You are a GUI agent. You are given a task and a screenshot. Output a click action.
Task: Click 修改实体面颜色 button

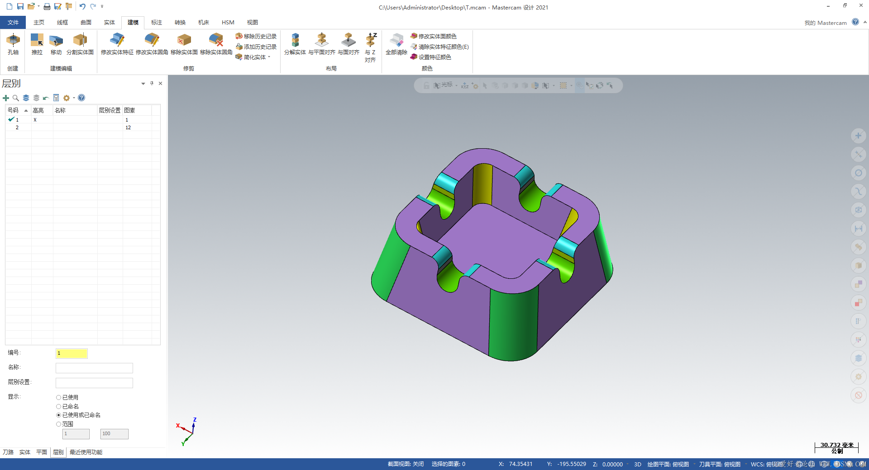(x=434, y=36)
